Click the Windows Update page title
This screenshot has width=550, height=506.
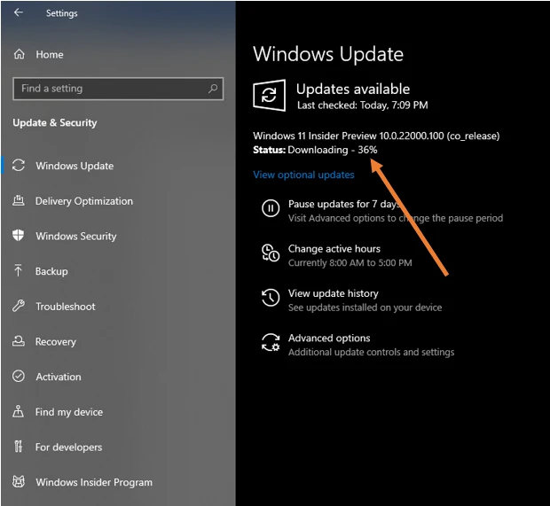point(328,54)
